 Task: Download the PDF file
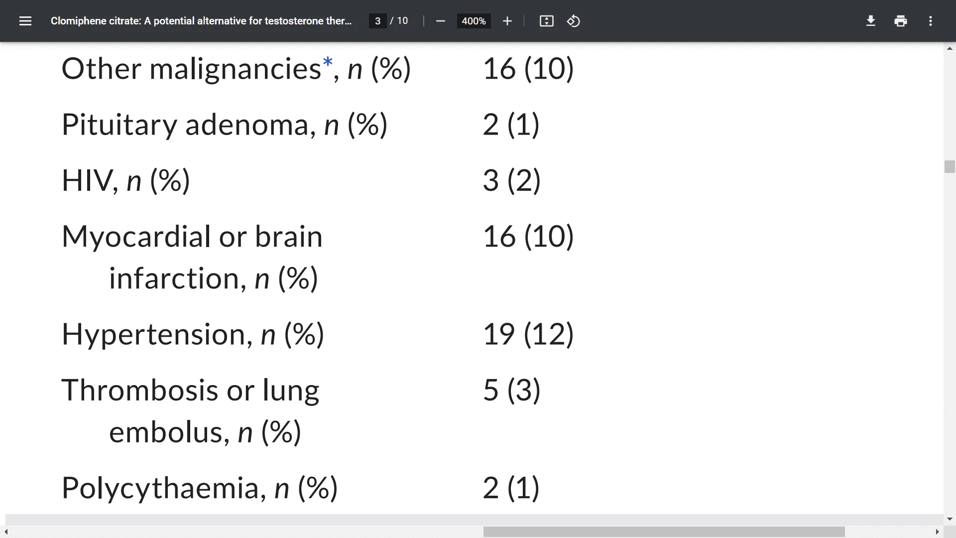(x=870, y=21)
